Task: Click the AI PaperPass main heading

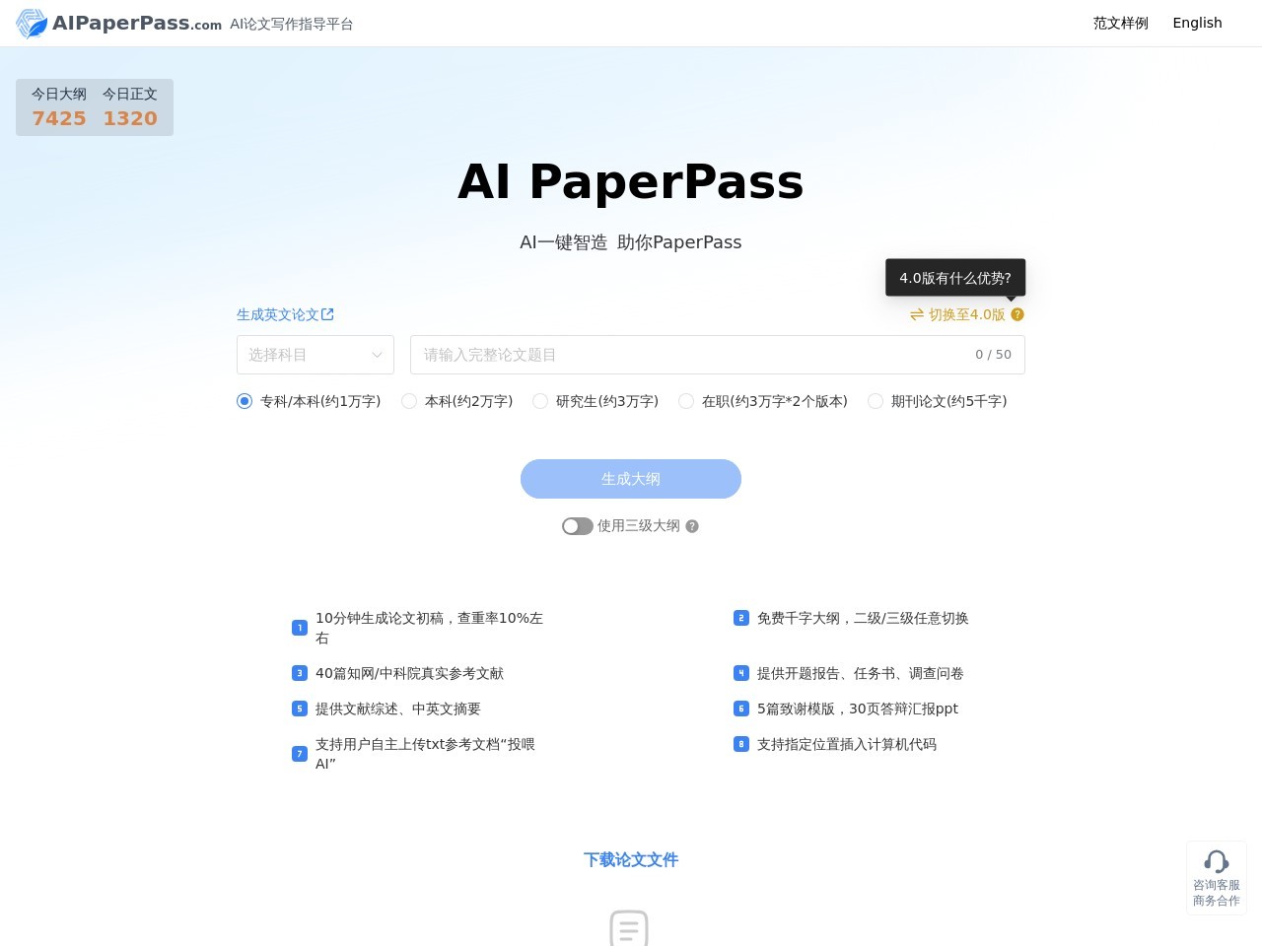Action: pos(631,181)
